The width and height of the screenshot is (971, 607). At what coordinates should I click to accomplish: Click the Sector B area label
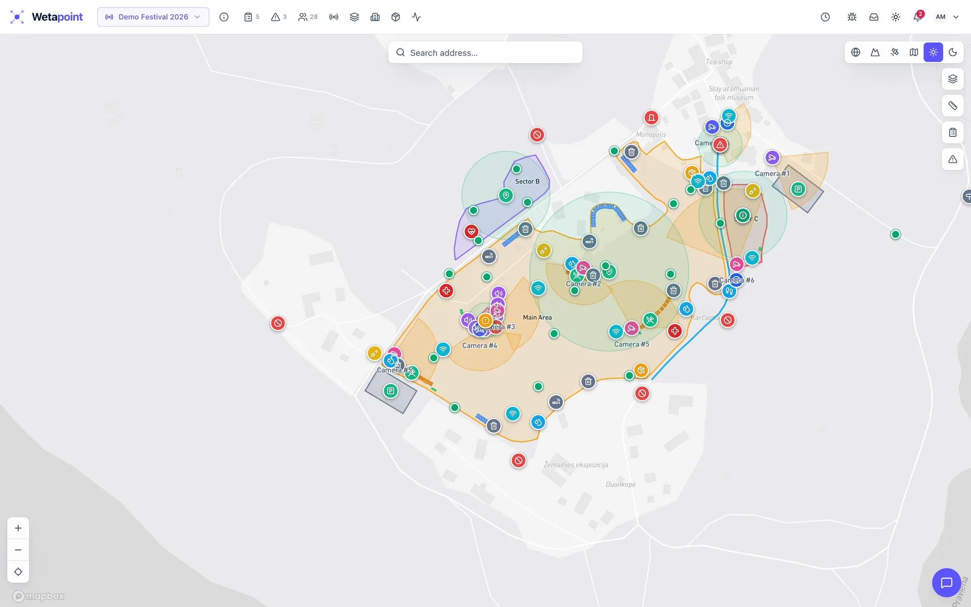pos(527,182)
